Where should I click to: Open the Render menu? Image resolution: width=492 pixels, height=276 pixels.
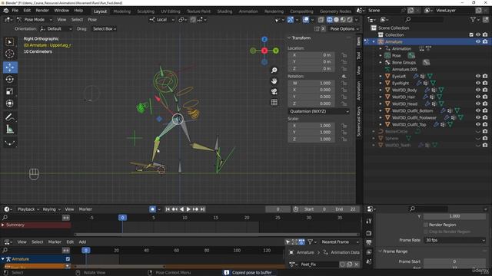[x=42, y=11]
